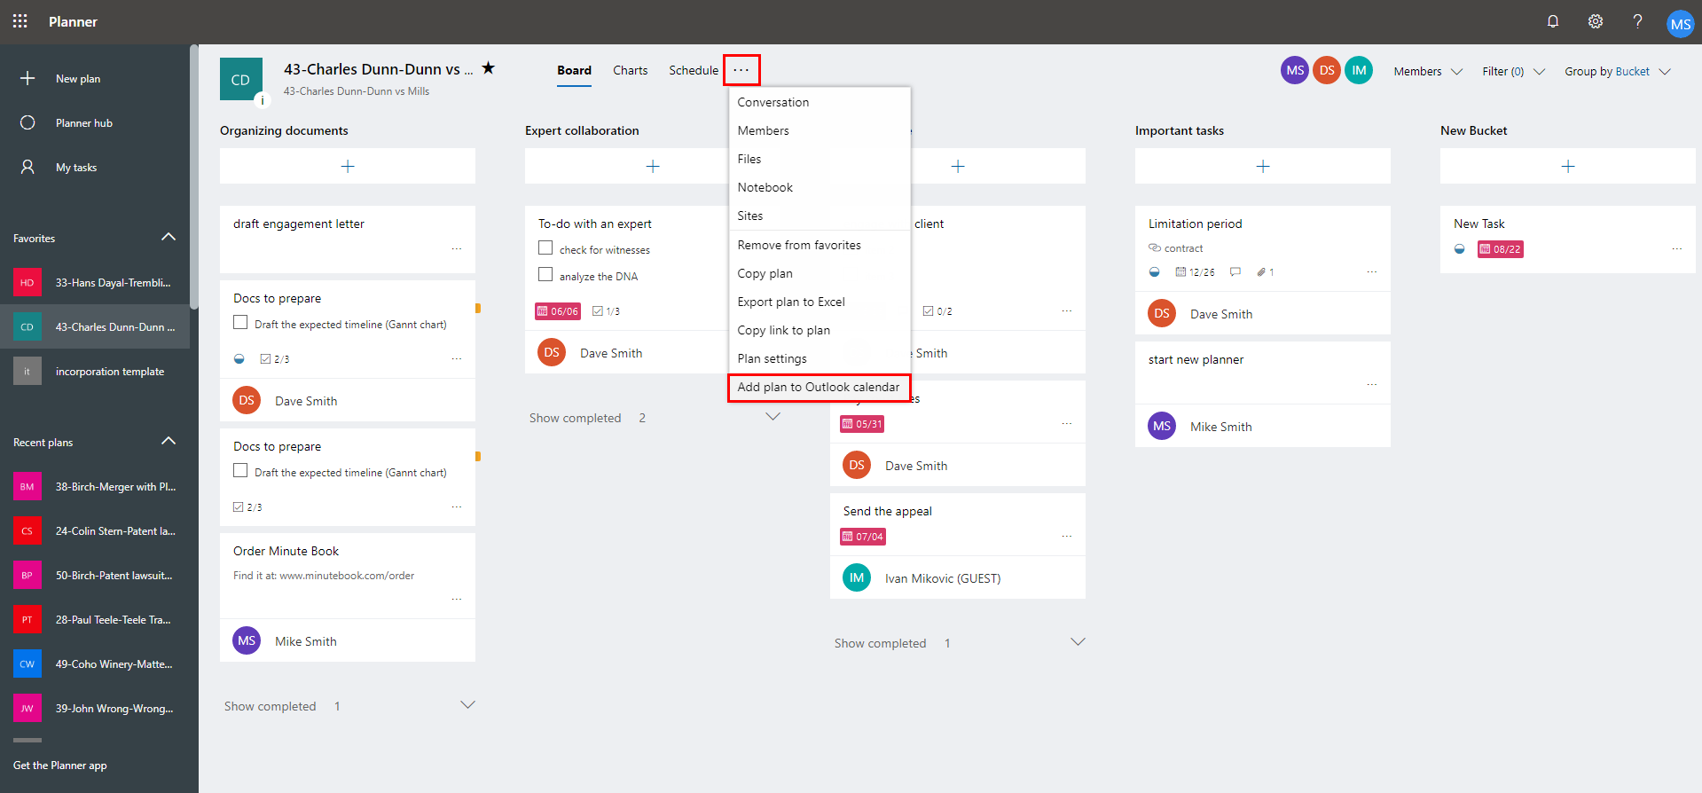Viewport: 1702px width, 793px height.
Task: Check first Docs to prepare Gantt chart checkbox
Action: point(240,323)
